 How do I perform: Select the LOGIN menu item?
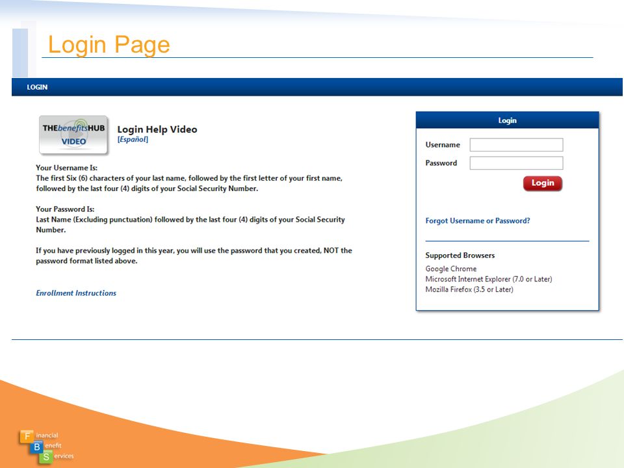click(x=37, y=87)
